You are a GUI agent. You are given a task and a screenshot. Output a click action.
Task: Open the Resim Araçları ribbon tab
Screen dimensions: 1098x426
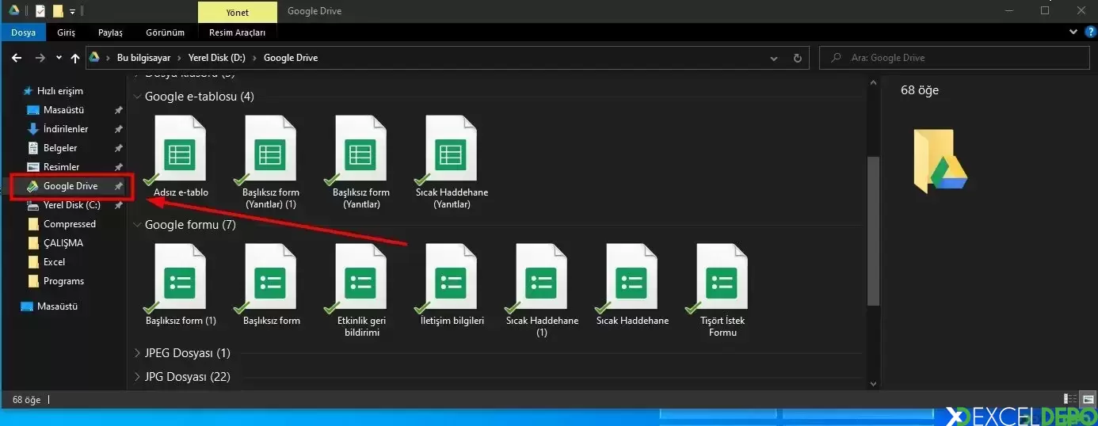(x=238, y=32)
